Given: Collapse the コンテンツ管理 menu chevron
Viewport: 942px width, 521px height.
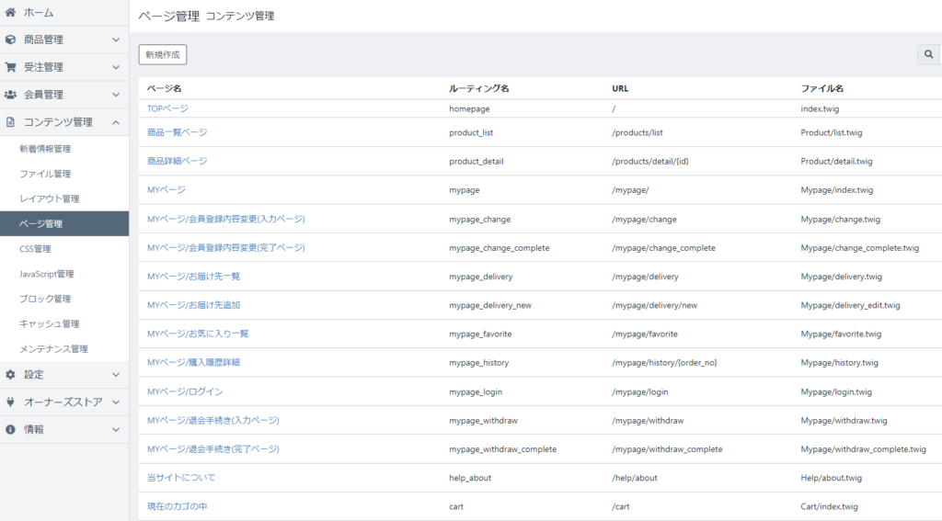Looking at the screenshot, I should pyautogui.click(x=116, y=122).
